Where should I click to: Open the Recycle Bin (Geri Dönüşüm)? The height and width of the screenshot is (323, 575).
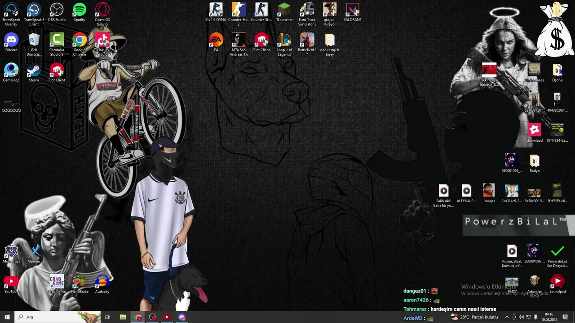tap(34, 45)
